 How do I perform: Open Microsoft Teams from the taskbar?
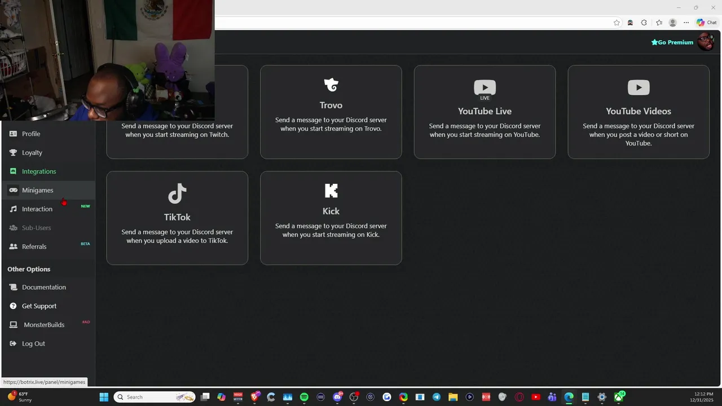coord(552,397)
